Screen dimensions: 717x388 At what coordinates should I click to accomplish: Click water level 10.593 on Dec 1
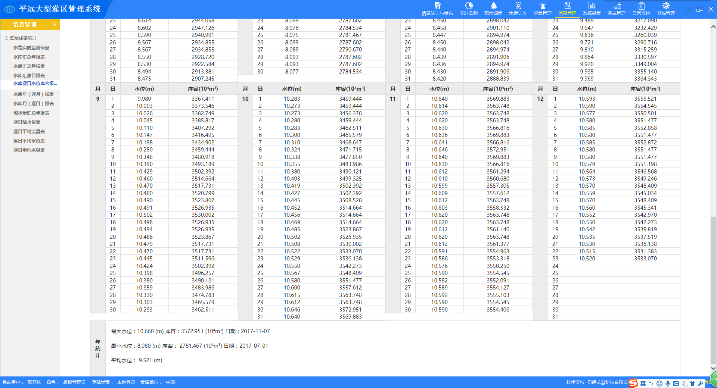[x=587, y=99]
